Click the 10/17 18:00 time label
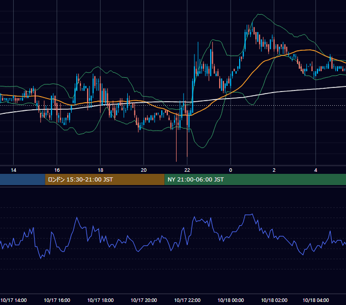 [x=100, y=300]
